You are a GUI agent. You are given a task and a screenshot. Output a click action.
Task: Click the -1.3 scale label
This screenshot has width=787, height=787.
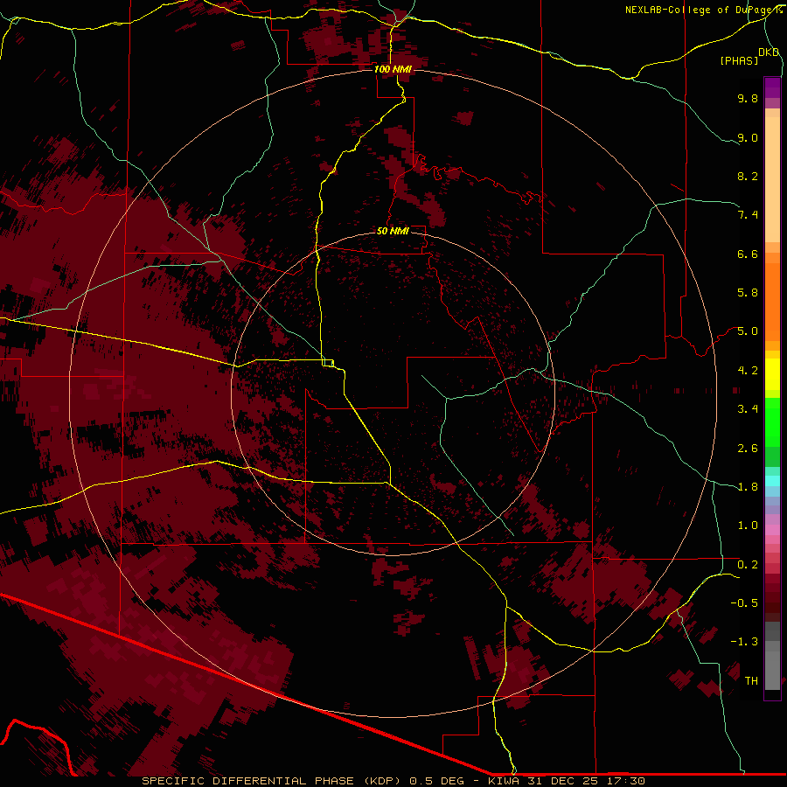744,642
